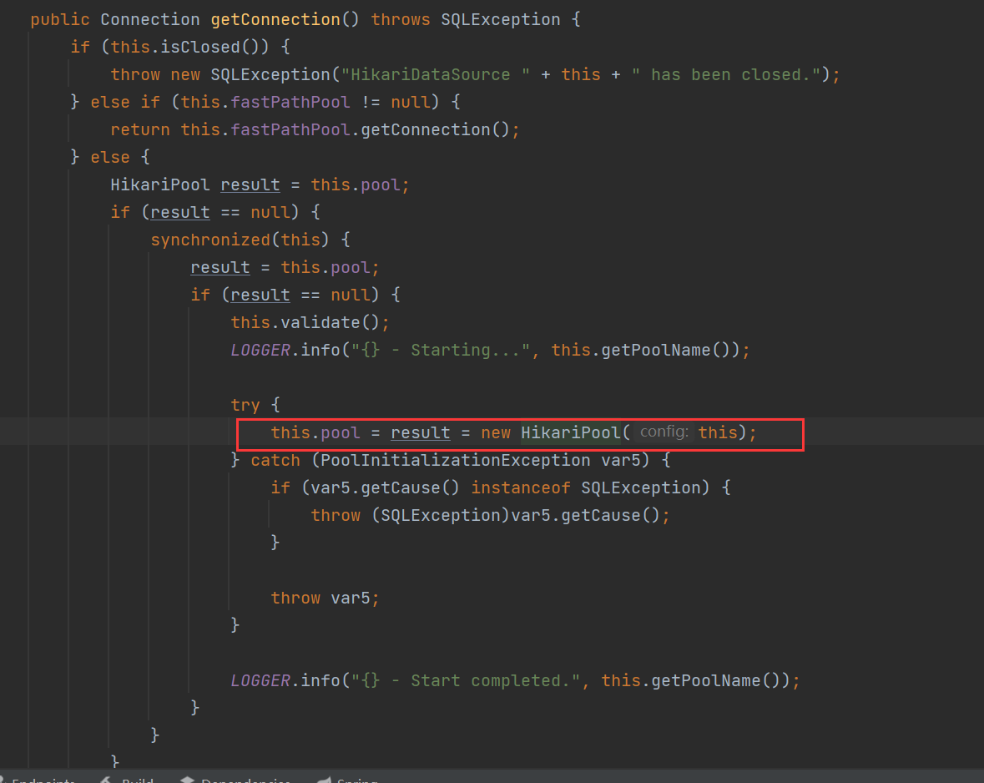Click the 'config:' parameter hint
The image size is (984, 783).
click(x=664, y=432)
